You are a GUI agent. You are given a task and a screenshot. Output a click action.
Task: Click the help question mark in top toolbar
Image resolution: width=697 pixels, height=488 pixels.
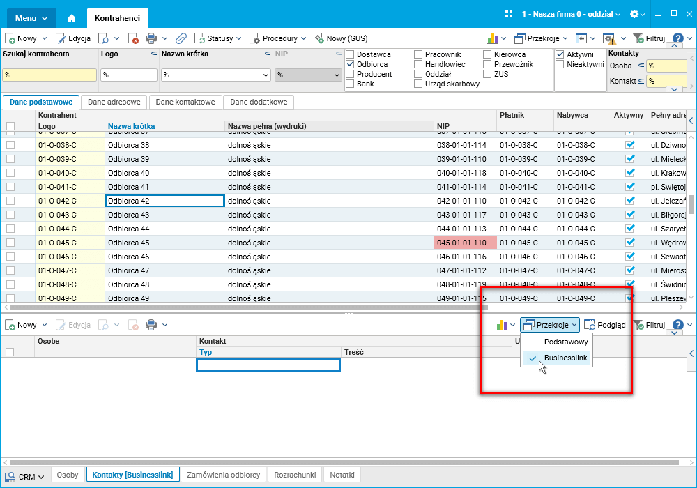tap(678, 38)
